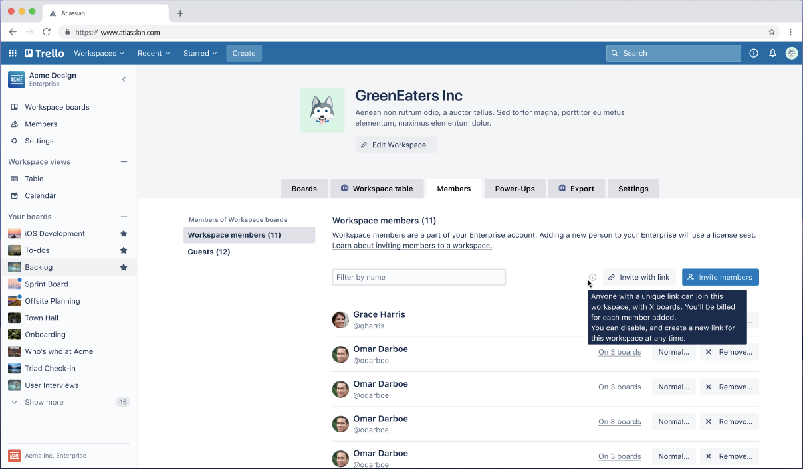
Task: Switch to the Power-Ups tab
Action: click(515, 189)
